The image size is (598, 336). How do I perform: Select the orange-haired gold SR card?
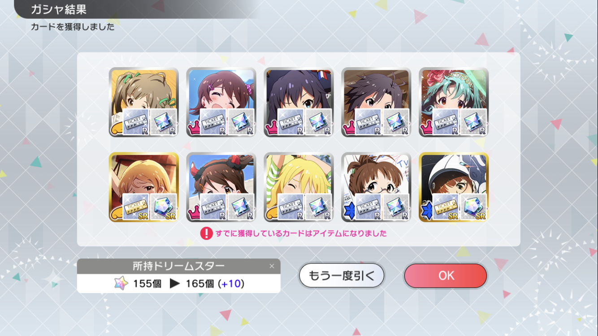[x=144, y=187]
